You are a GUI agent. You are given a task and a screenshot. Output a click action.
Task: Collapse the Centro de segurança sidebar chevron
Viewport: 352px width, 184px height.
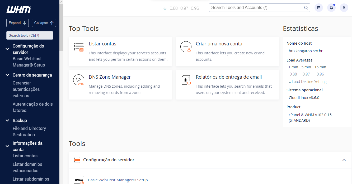(7, 75)
